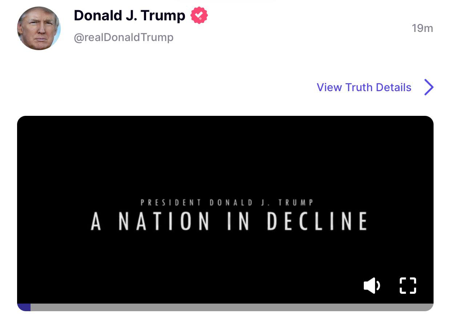Click the blue played portion of progress bar
The height and width of the screenshot is (321, 451).
click(24, 307)
